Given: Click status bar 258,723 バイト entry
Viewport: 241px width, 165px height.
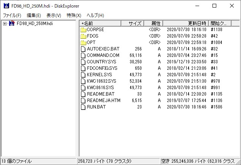Looking at the screenshot, I should pos(105,161).
